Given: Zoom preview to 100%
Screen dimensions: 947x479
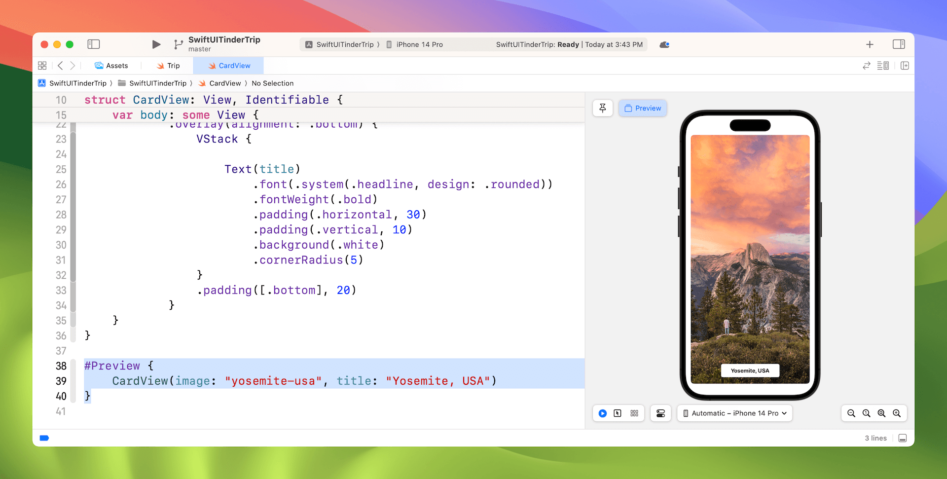Looking at the screenshot, I should coord(867,413).
